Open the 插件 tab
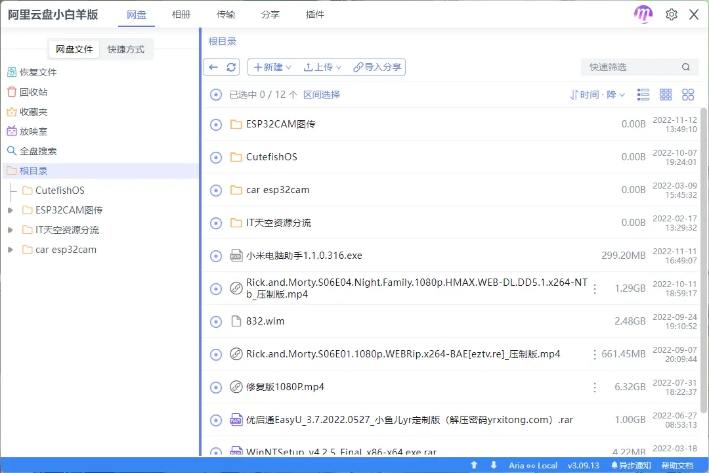This screenshot has height=473, width=709. pos(315,14)
